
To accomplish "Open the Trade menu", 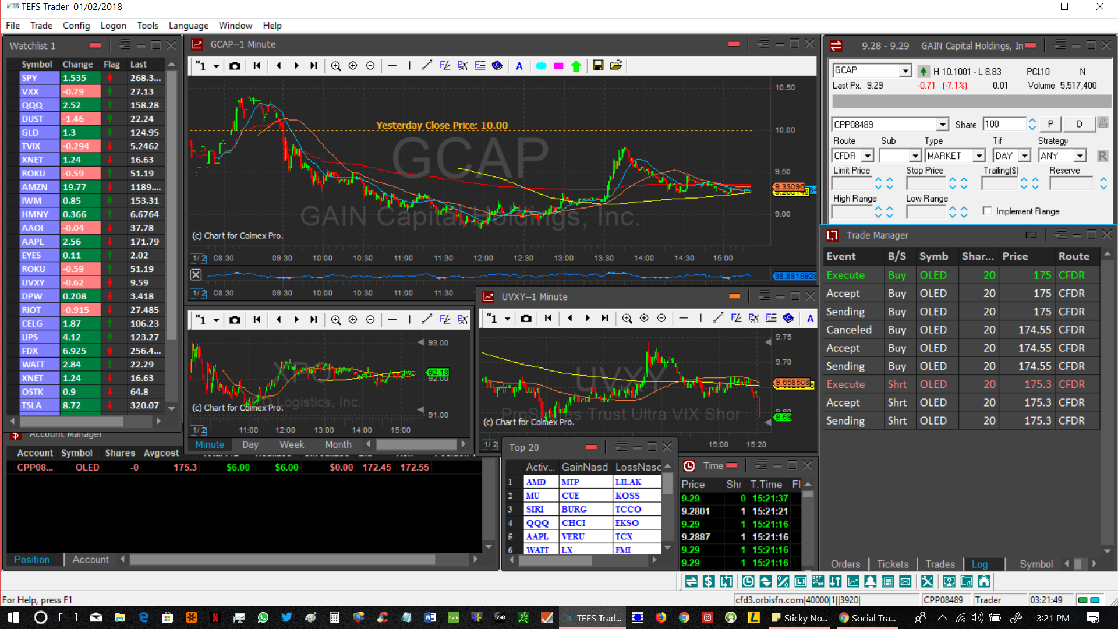I will 41,26.
